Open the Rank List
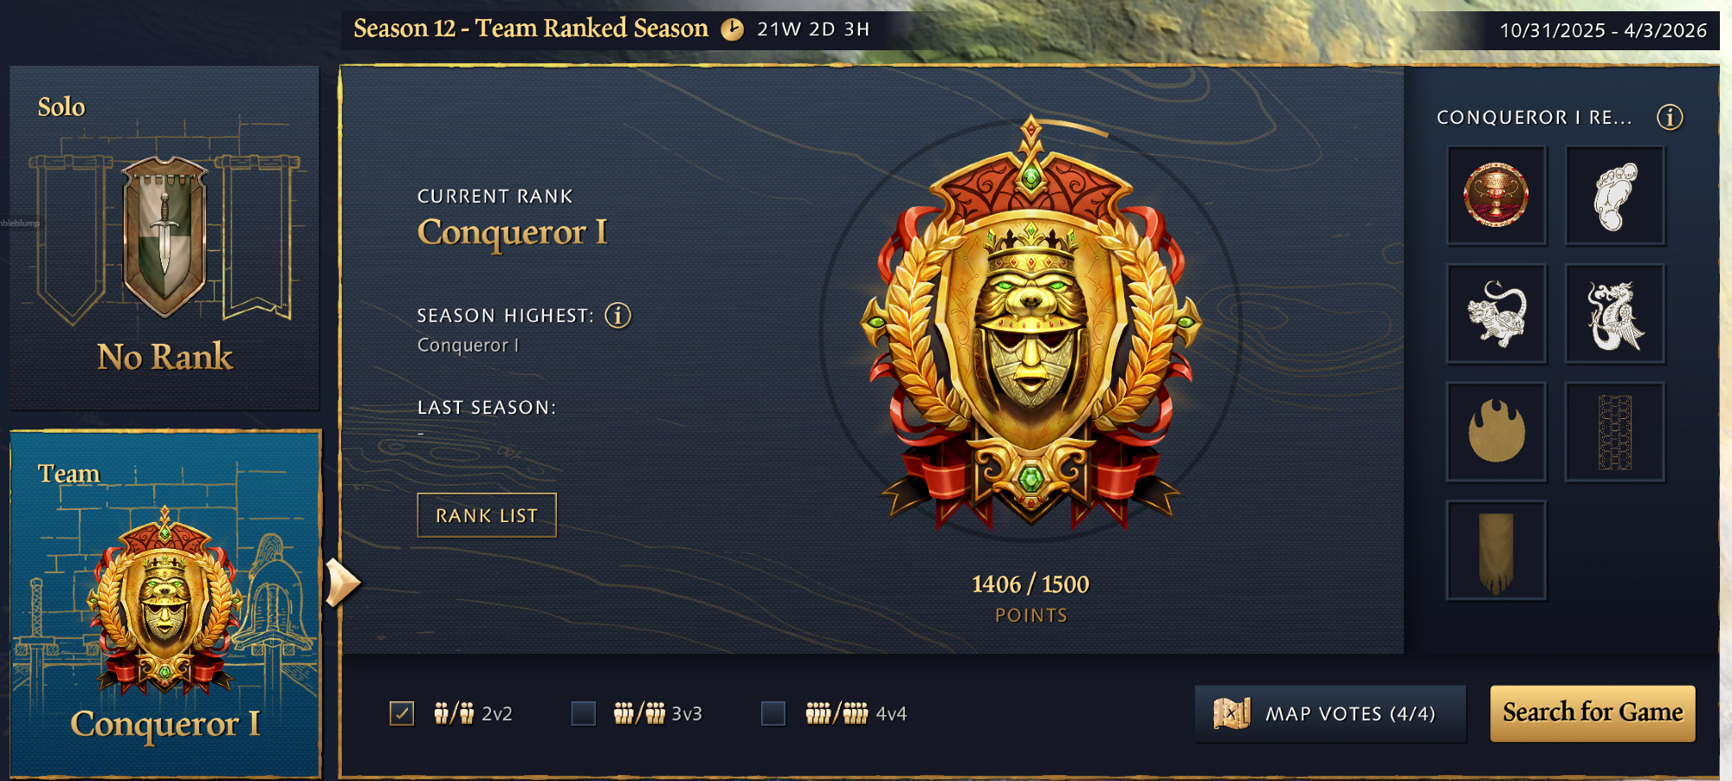The image size is (1732, 781). point(487,515)
